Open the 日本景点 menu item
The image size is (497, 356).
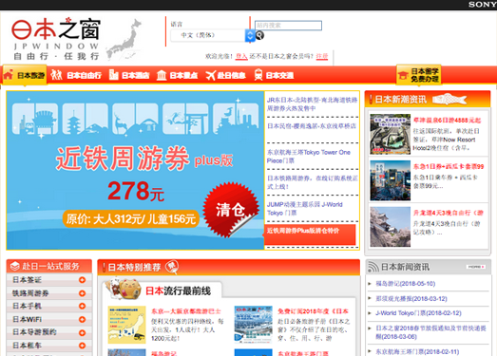tap(183, 75)
